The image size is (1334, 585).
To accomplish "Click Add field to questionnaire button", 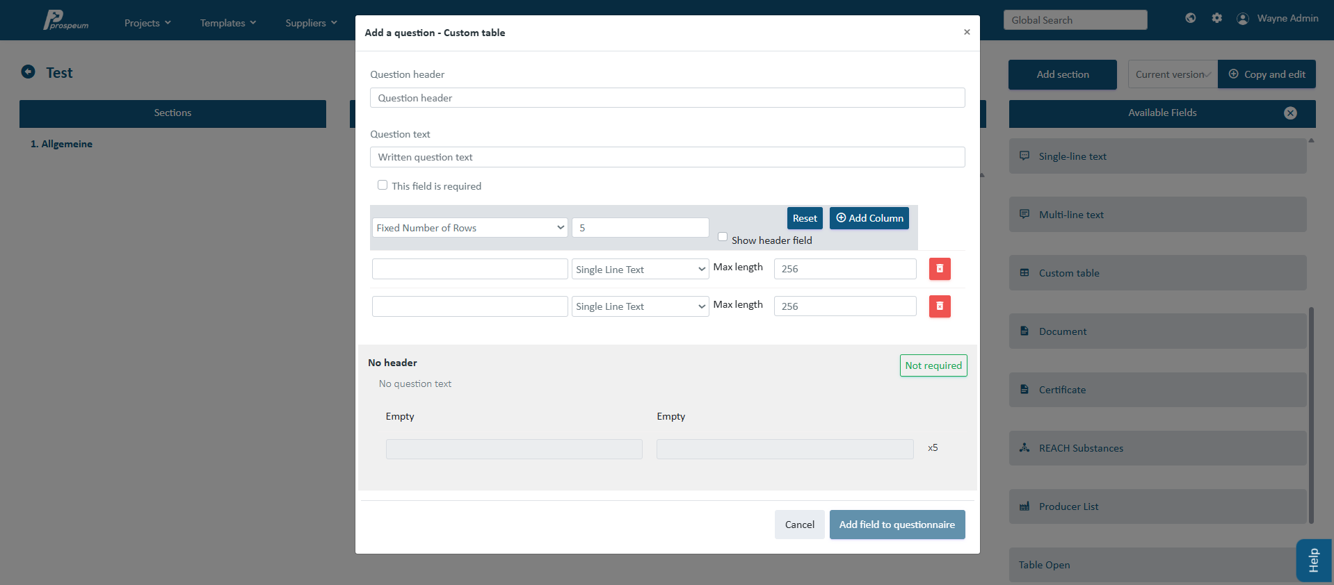I will point(897,525).
